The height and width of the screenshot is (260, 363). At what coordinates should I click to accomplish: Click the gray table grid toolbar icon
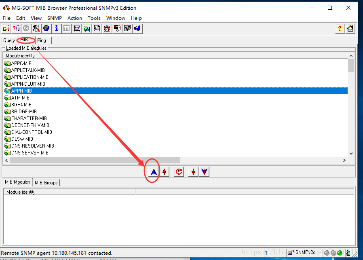pyautogui.click(x=66, y=28)
